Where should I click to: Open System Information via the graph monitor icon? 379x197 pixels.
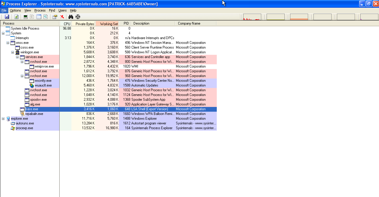click(26, 17)
